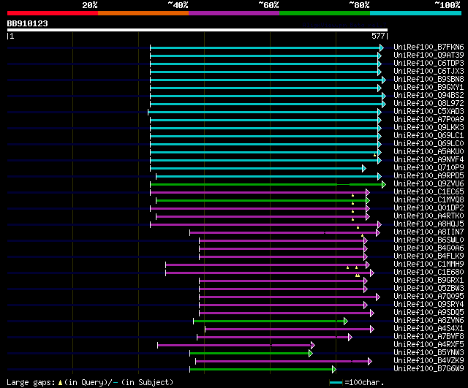468x388 pixels.
Task: Click the UniRef100_B7FKN6 label
Action: pos(429,47)
